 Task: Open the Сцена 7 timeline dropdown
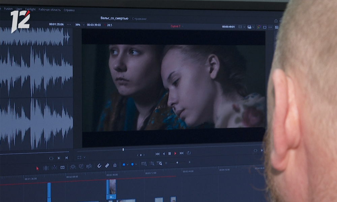tap(177, 26)
